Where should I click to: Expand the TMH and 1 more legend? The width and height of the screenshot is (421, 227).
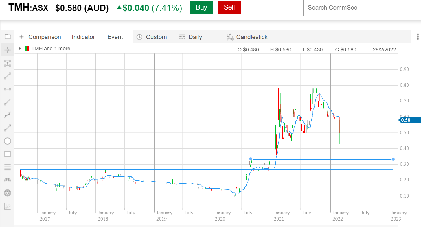pyautogui.click(x=20, y=49)
